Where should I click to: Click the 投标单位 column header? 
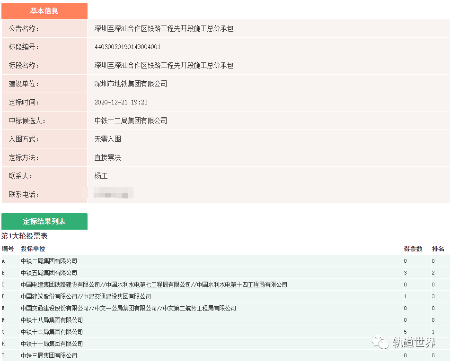pos(33,249)
